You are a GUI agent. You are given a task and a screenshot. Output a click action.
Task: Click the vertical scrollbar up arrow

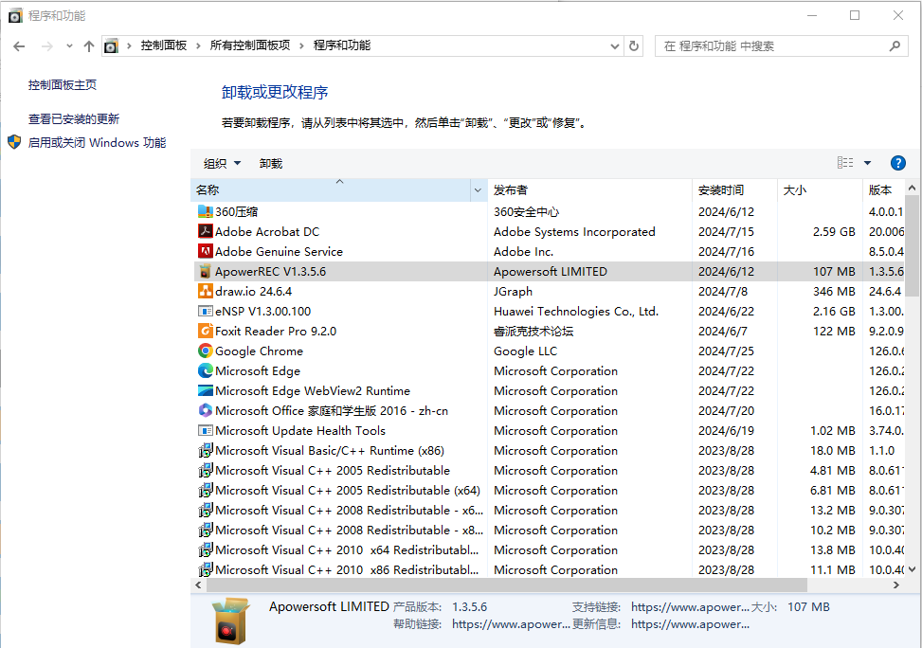pyautogui.click(x=912, y=187)
